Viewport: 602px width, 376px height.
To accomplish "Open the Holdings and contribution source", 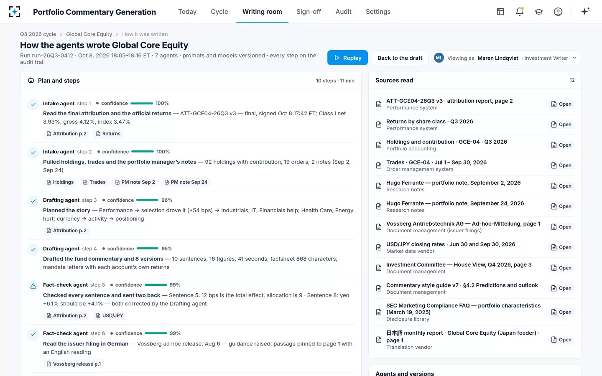I will click(561, 145).
